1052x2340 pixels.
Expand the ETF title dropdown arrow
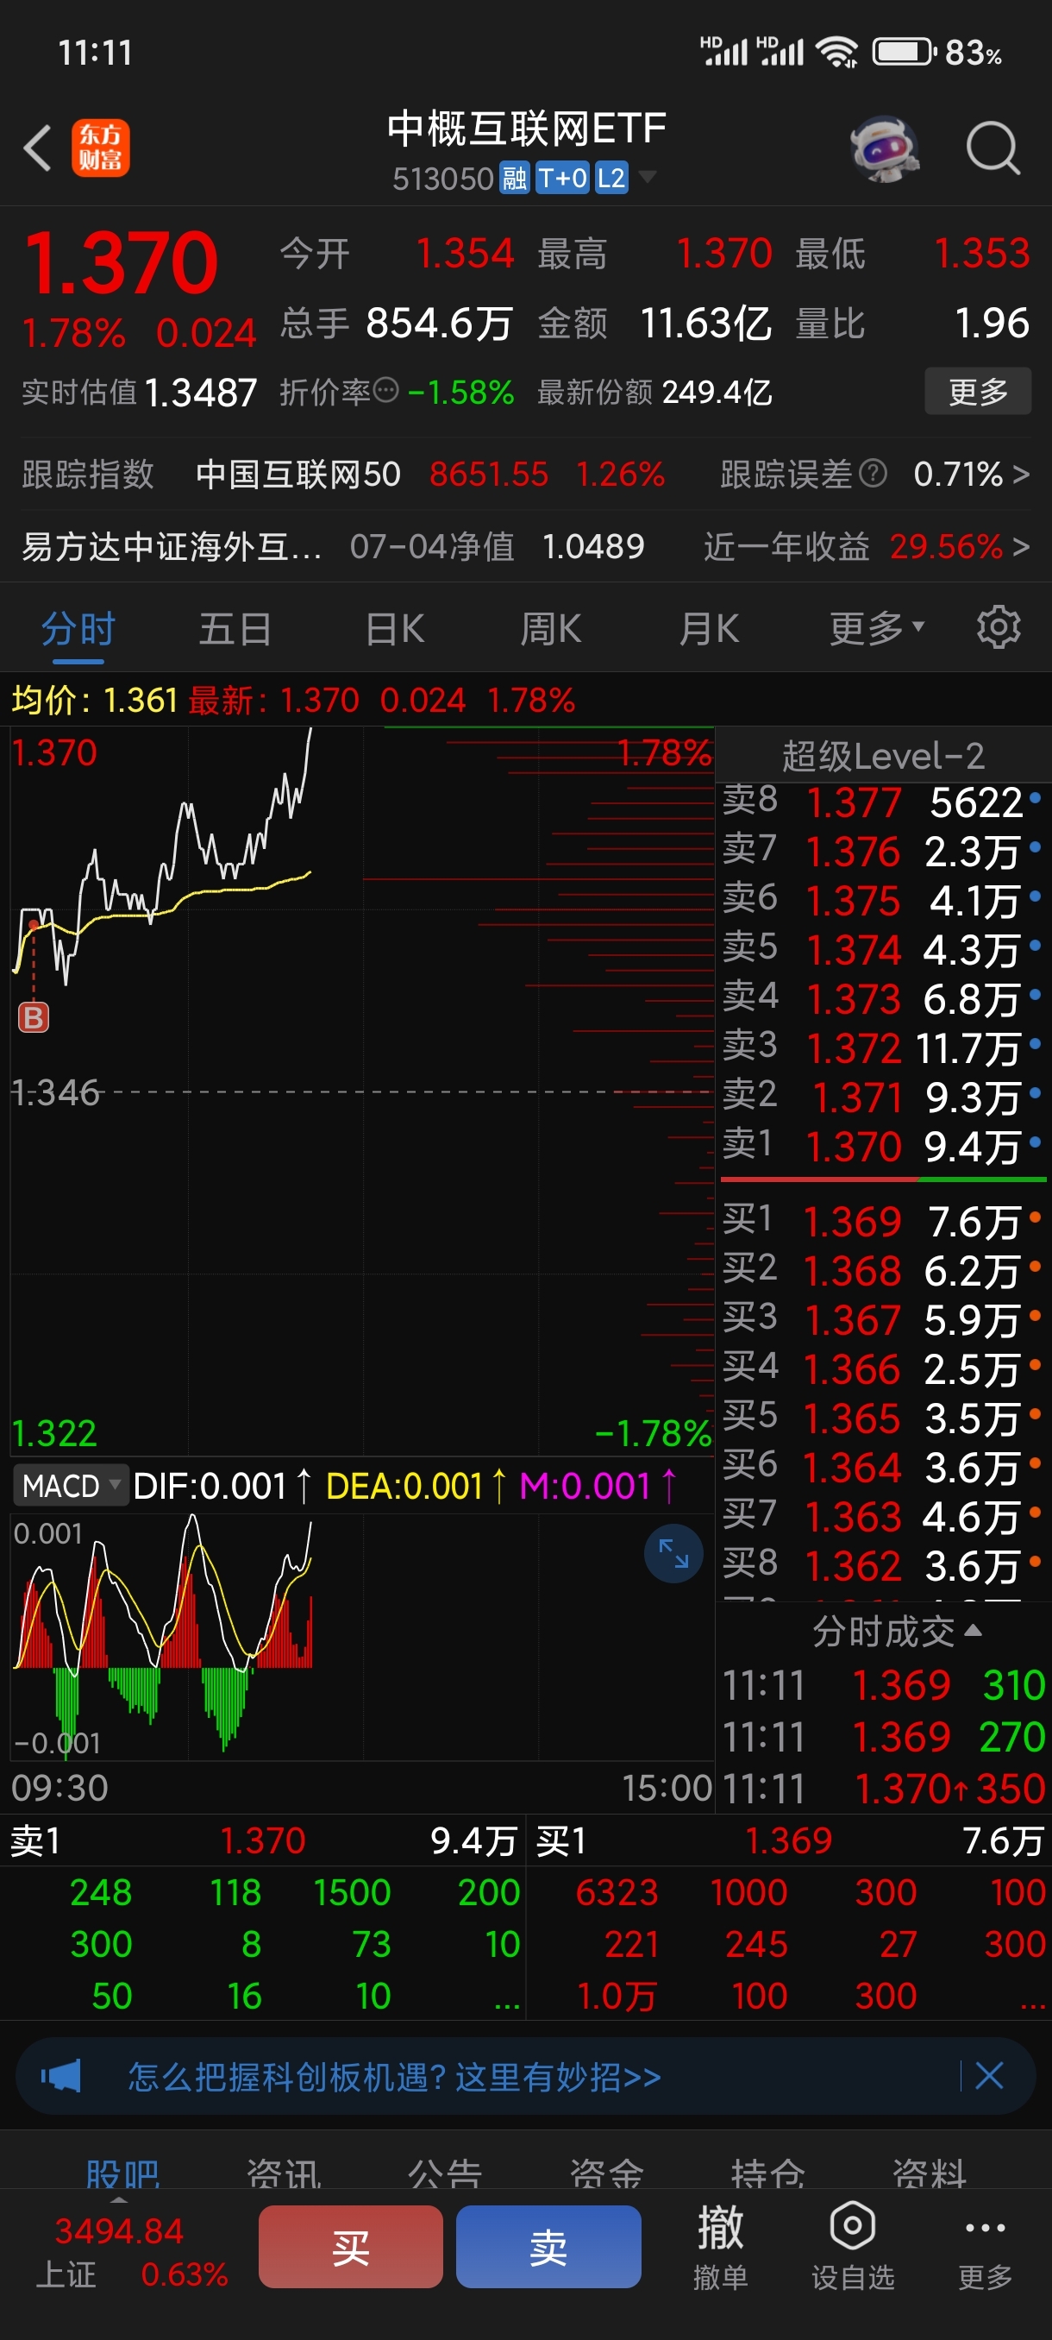click(x=648, y=176)
